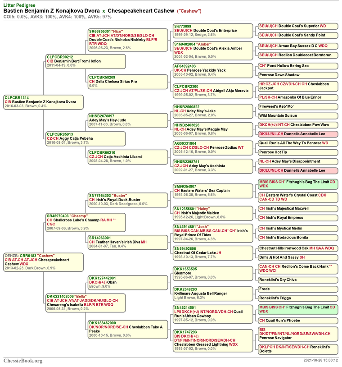Click Della Chelsea Sirius Pro entry
342x367 pixels.
tap(128, 82)
